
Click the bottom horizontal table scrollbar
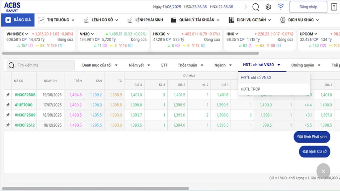[95, 188]
